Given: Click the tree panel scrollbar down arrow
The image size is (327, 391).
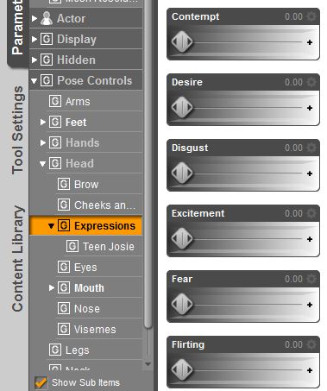Looking at the screenshot, I should [148, 364].
